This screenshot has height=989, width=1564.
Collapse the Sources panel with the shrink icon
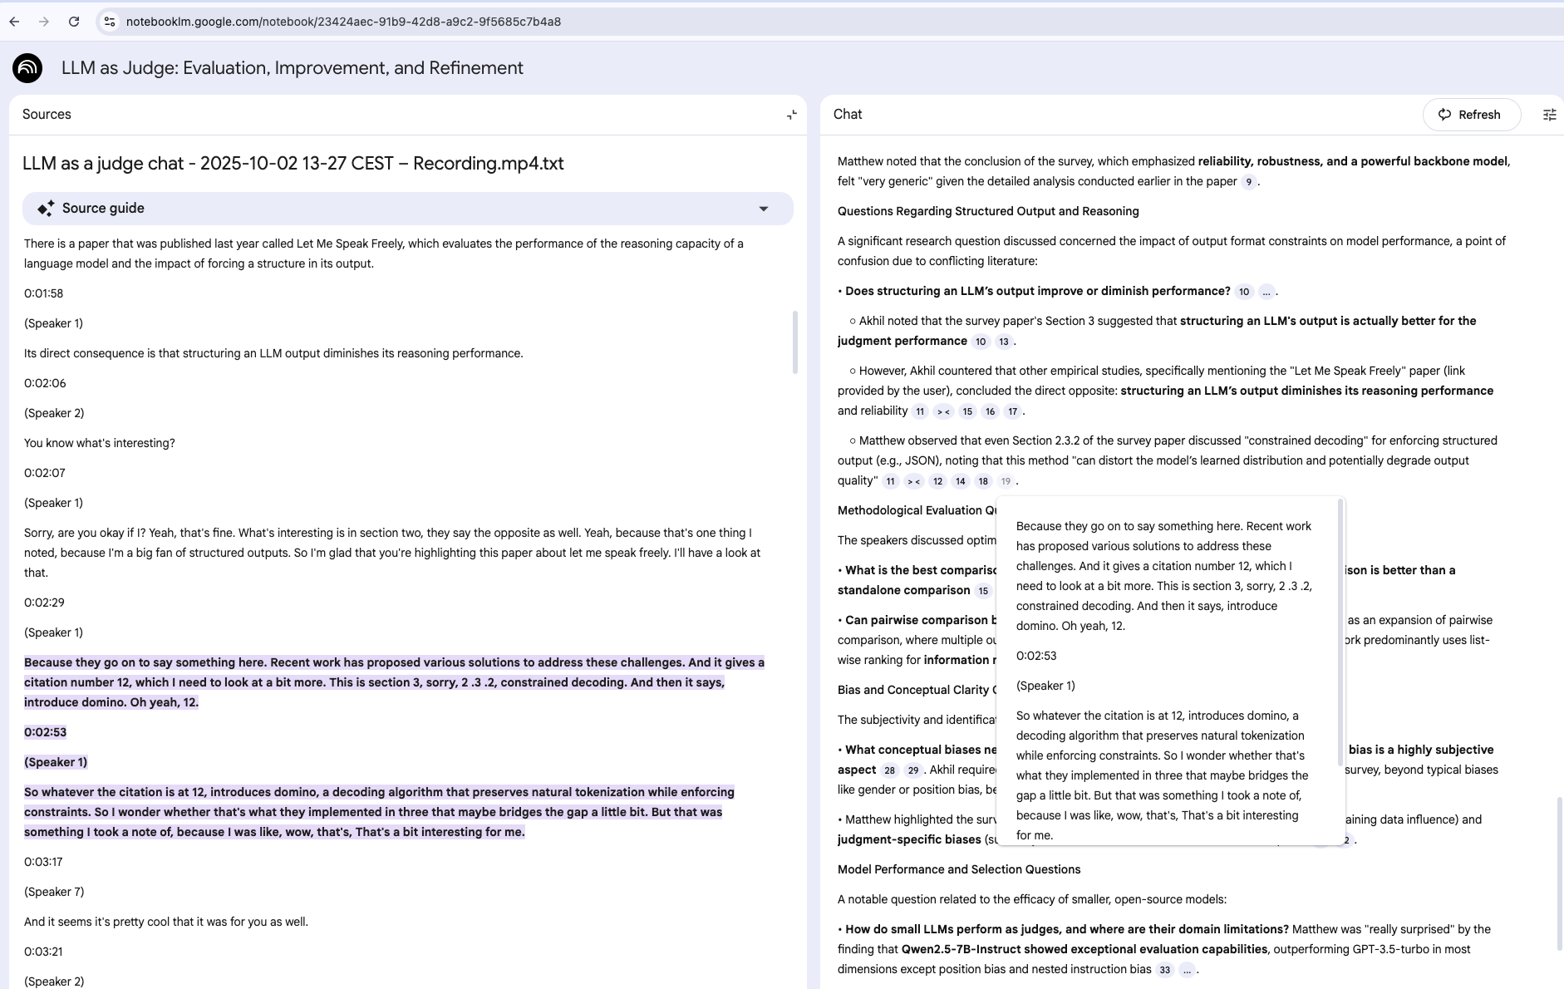pos(791,115)
